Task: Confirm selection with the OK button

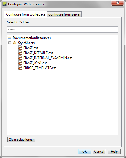Action: (84, 151)
